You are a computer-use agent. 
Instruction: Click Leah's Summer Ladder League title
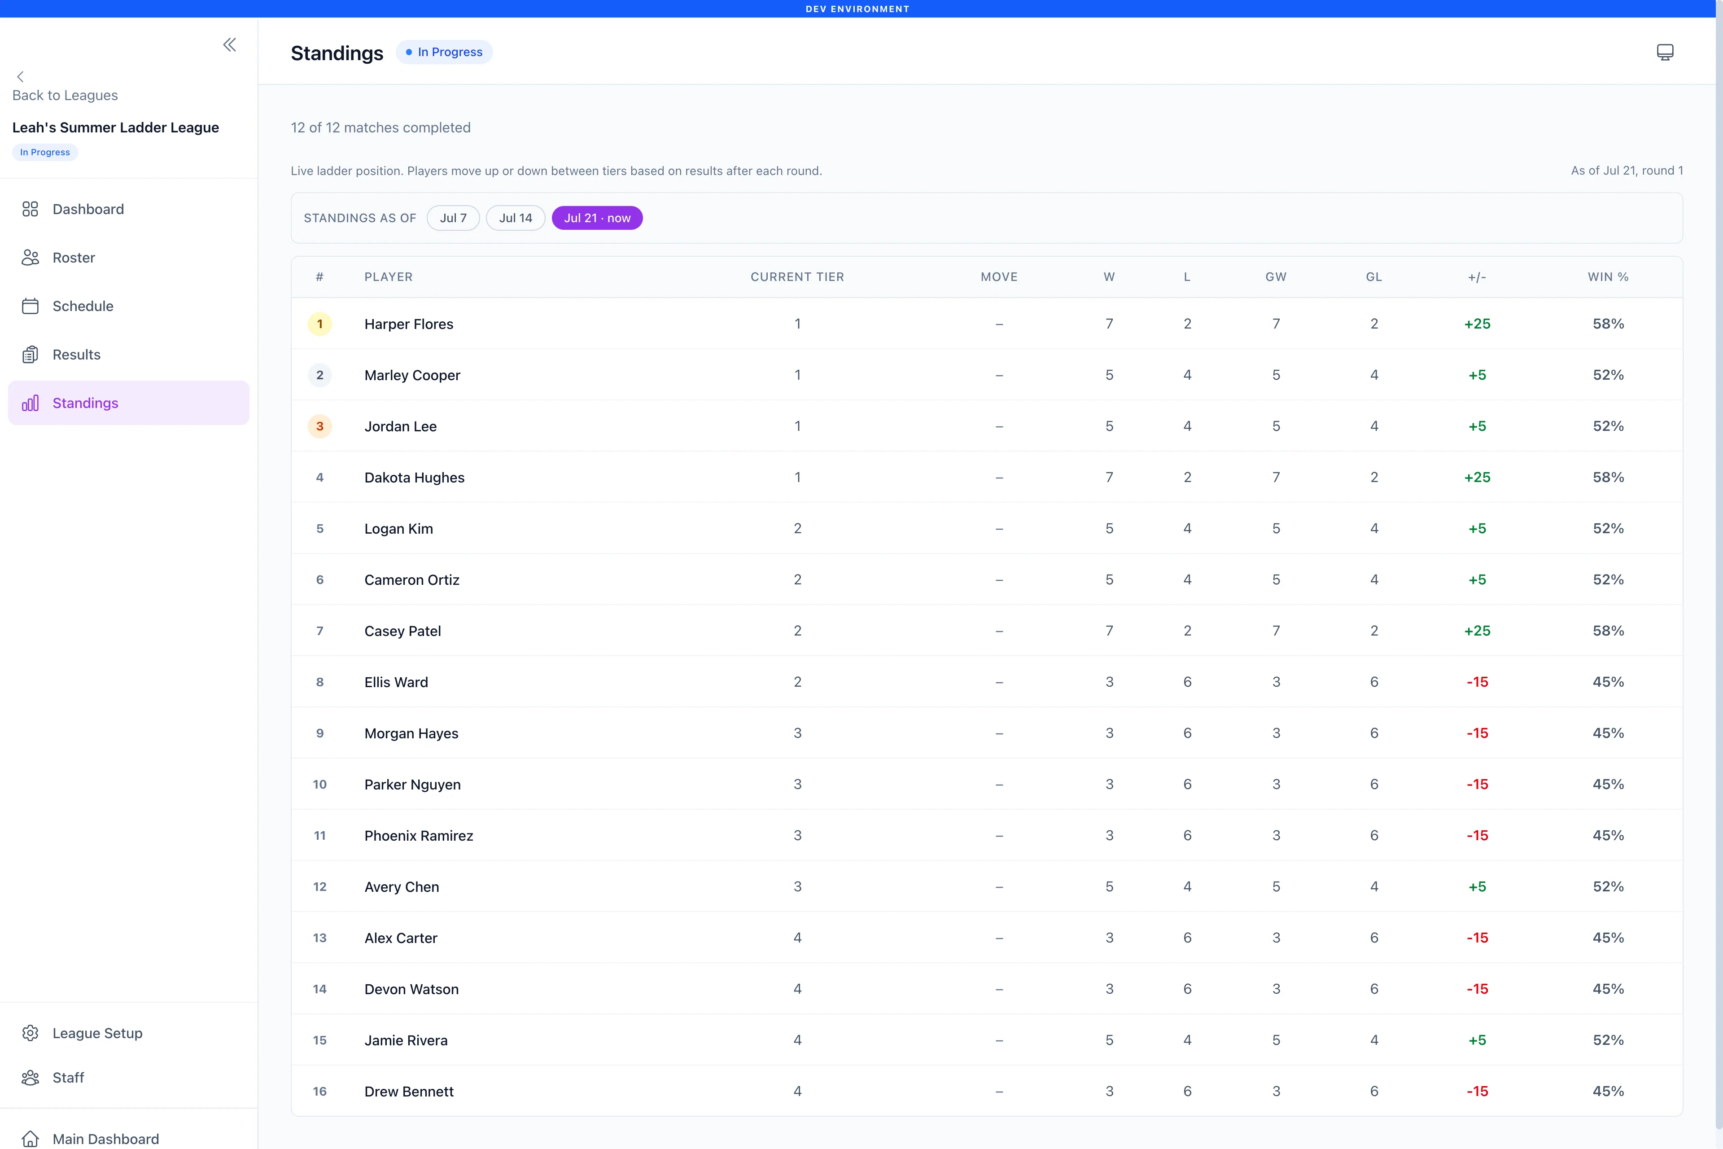coord(116,127)
